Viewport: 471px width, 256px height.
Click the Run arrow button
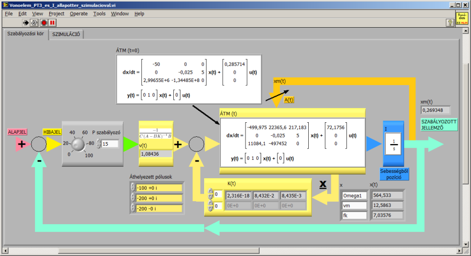coord(26,23)
